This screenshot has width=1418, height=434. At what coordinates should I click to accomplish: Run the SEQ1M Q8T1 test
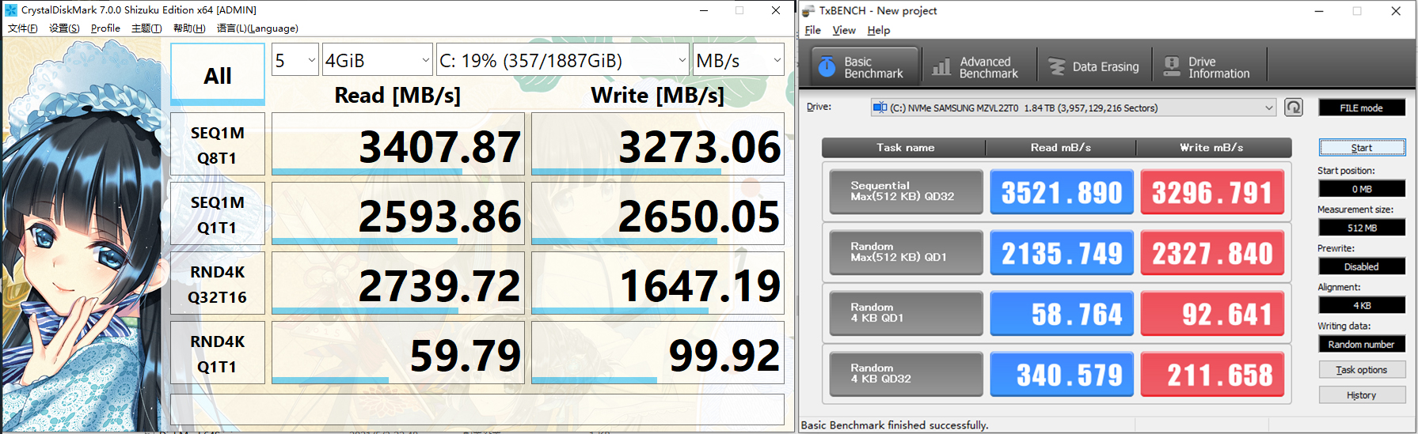pyautogui.click(x=218, y=145)
